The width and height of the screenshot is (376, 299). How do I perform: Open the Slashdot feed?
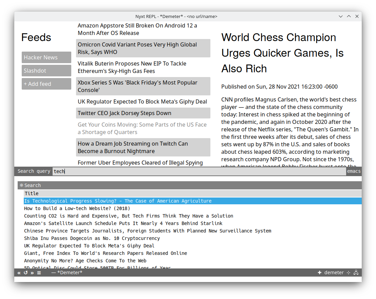point(46,71)
